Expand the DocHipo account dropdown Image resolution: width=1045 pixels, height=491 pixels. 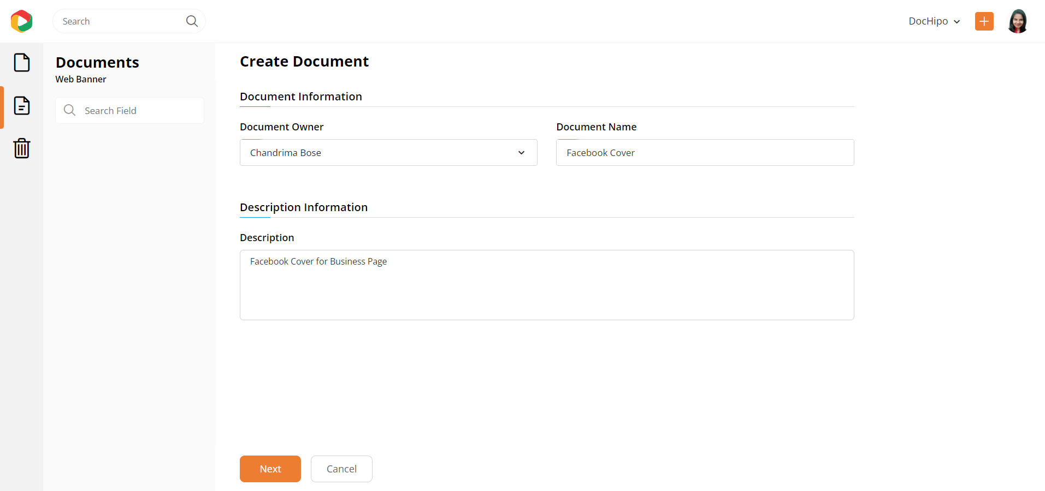[x=934, y=21]
